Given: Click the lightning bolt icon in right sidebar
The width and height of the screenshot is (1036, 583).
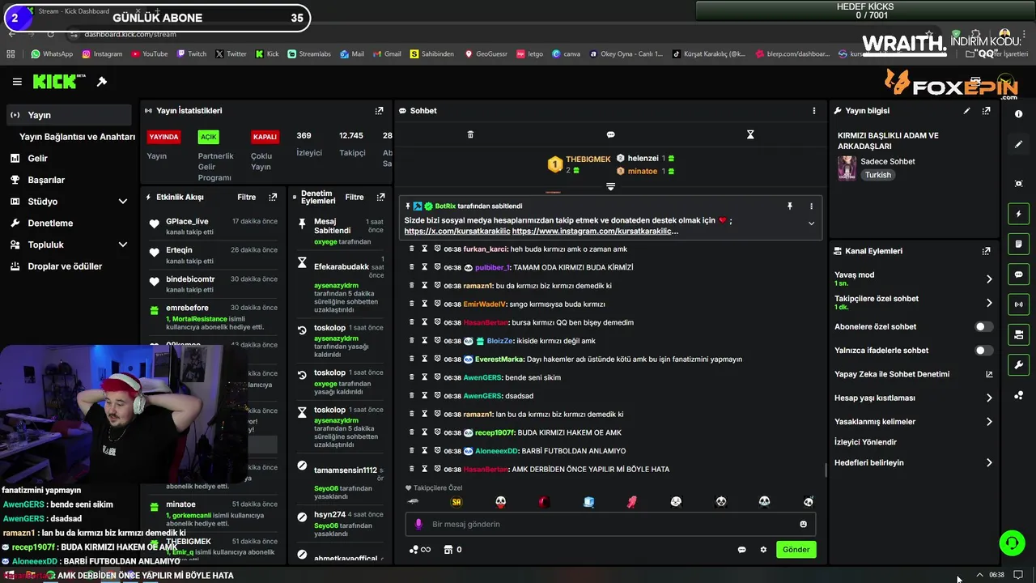Looking at the screenshot, I should 1018,214.
